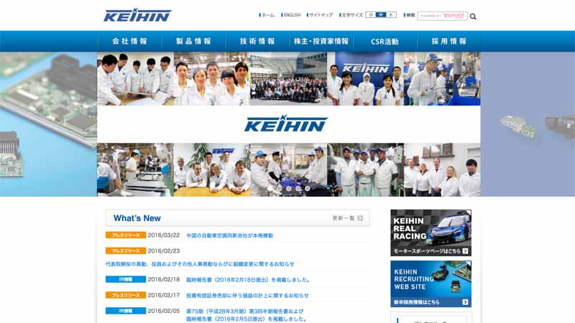Open the サイトマップ link
The width and height of the screenshot is (575, 323).
pyautogui.click(x=320, y=15)
